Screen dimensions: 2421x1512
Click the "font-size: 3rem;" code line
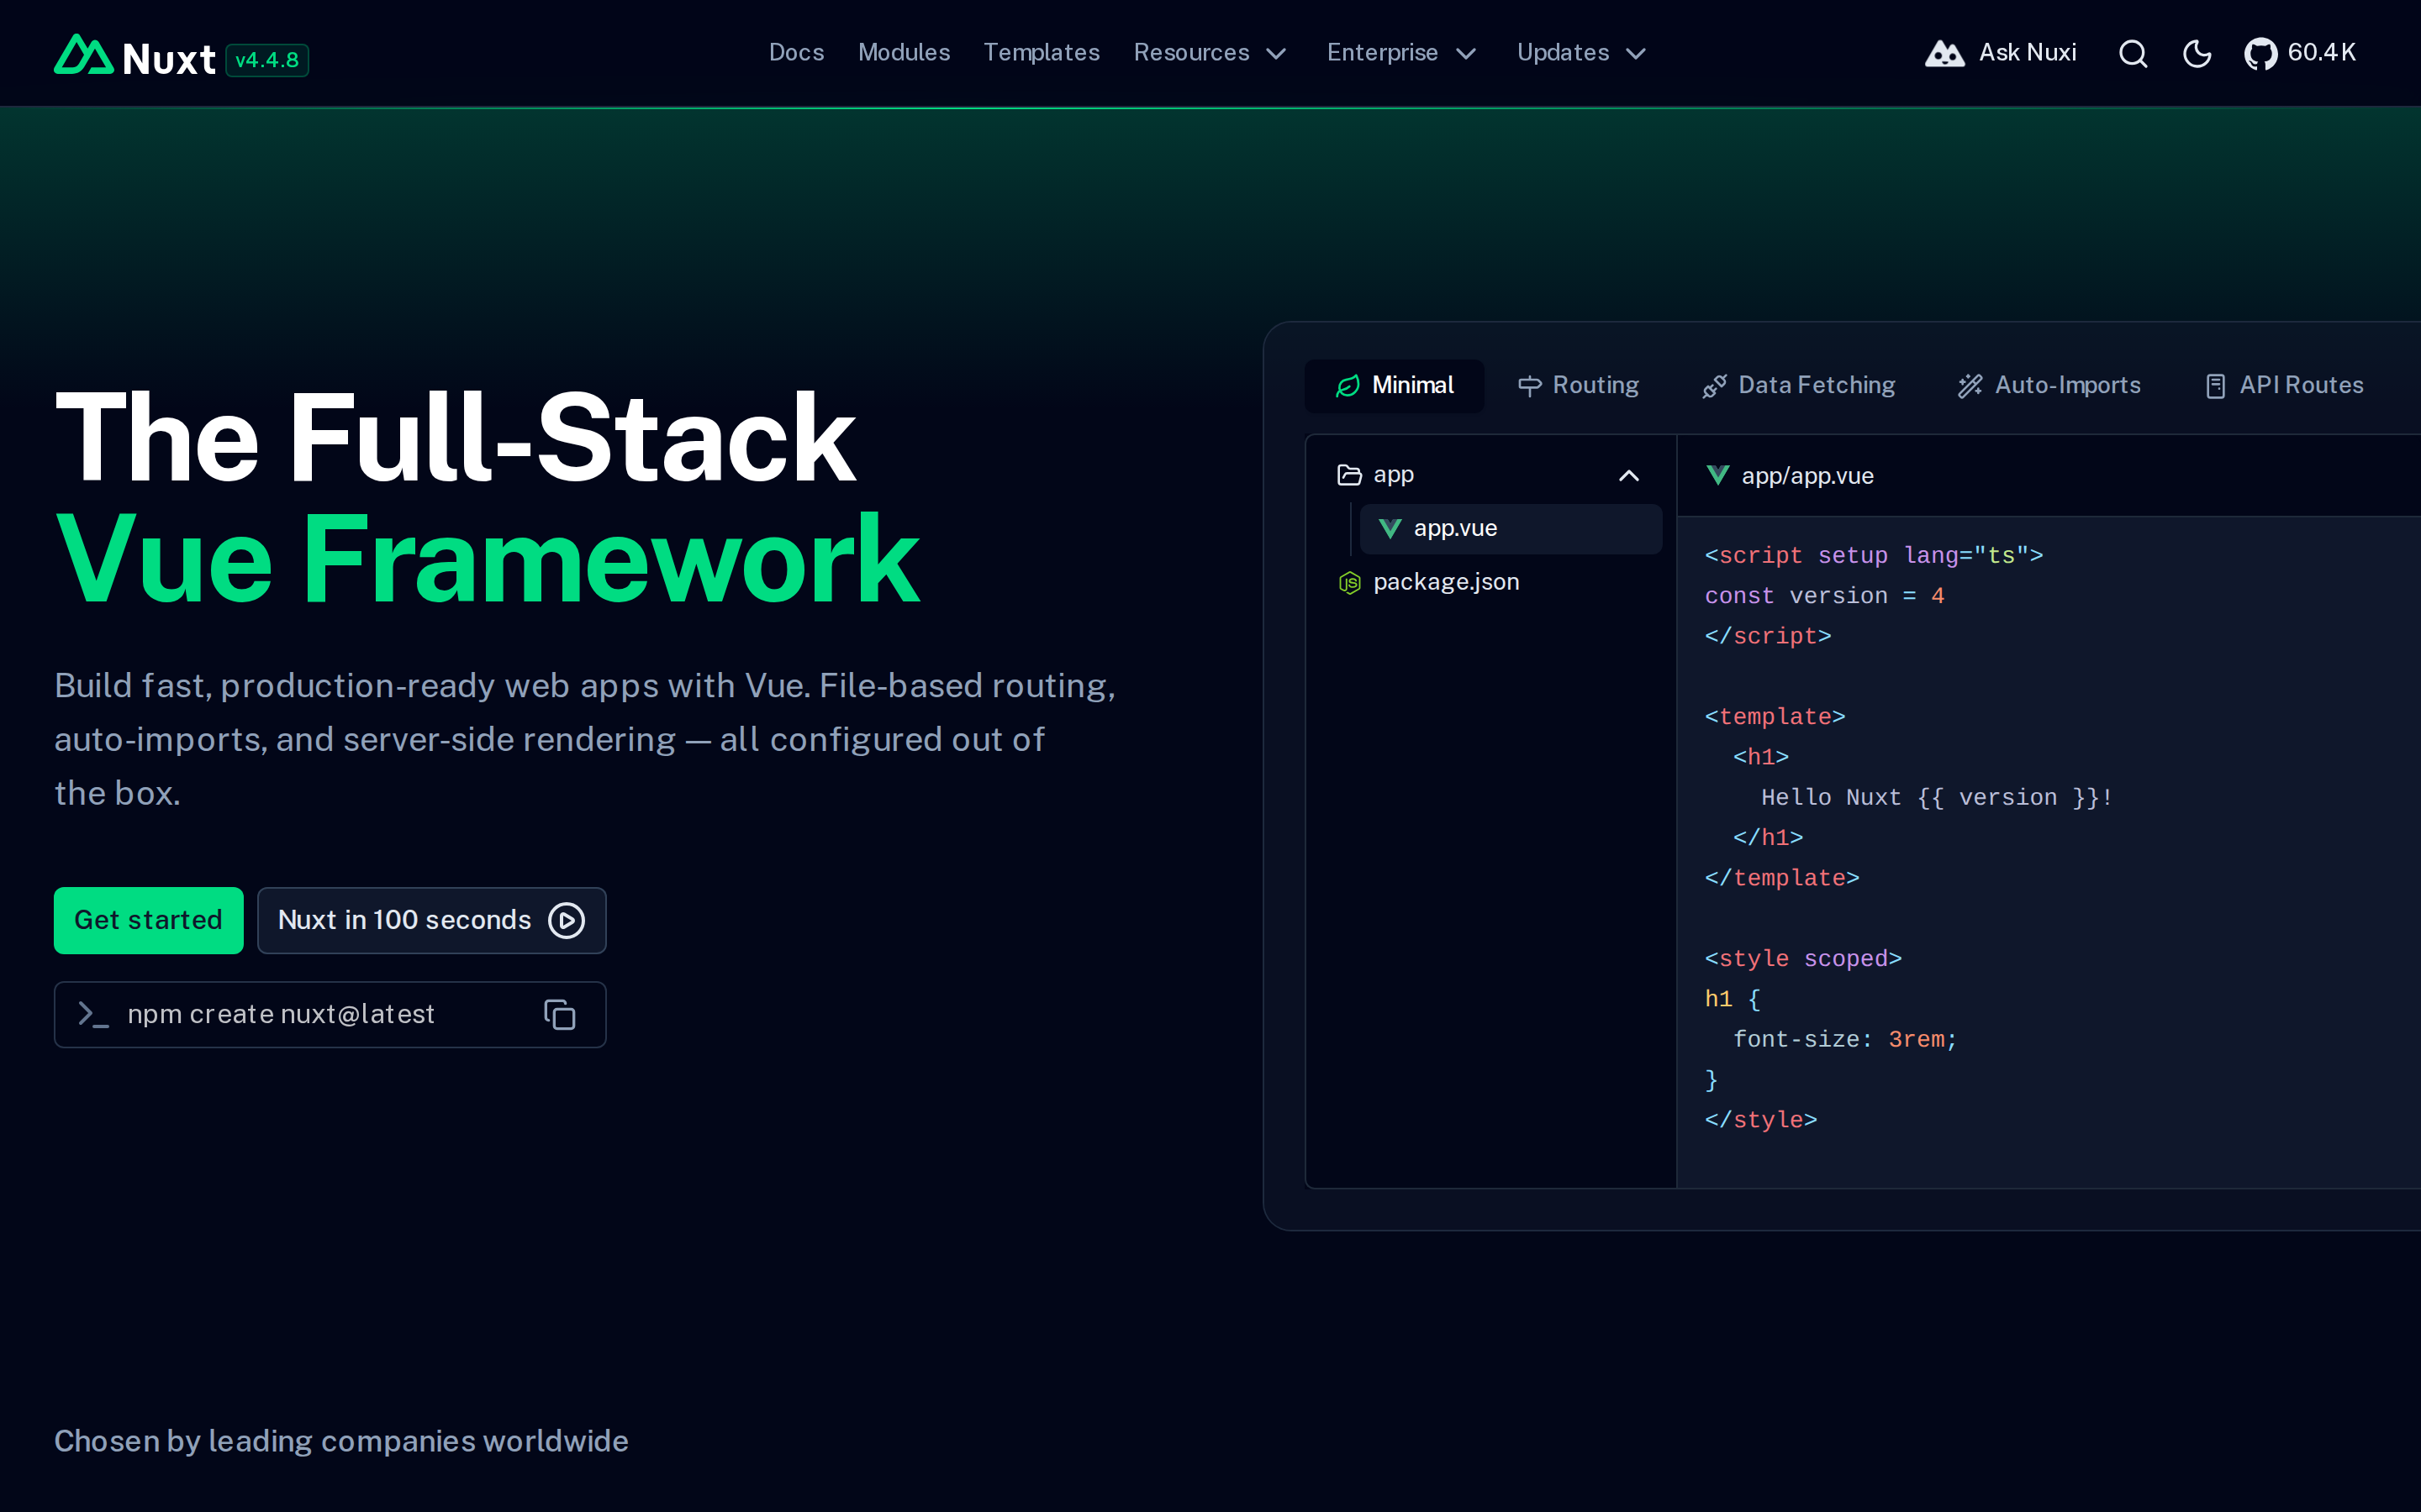pos(1845,1040)
